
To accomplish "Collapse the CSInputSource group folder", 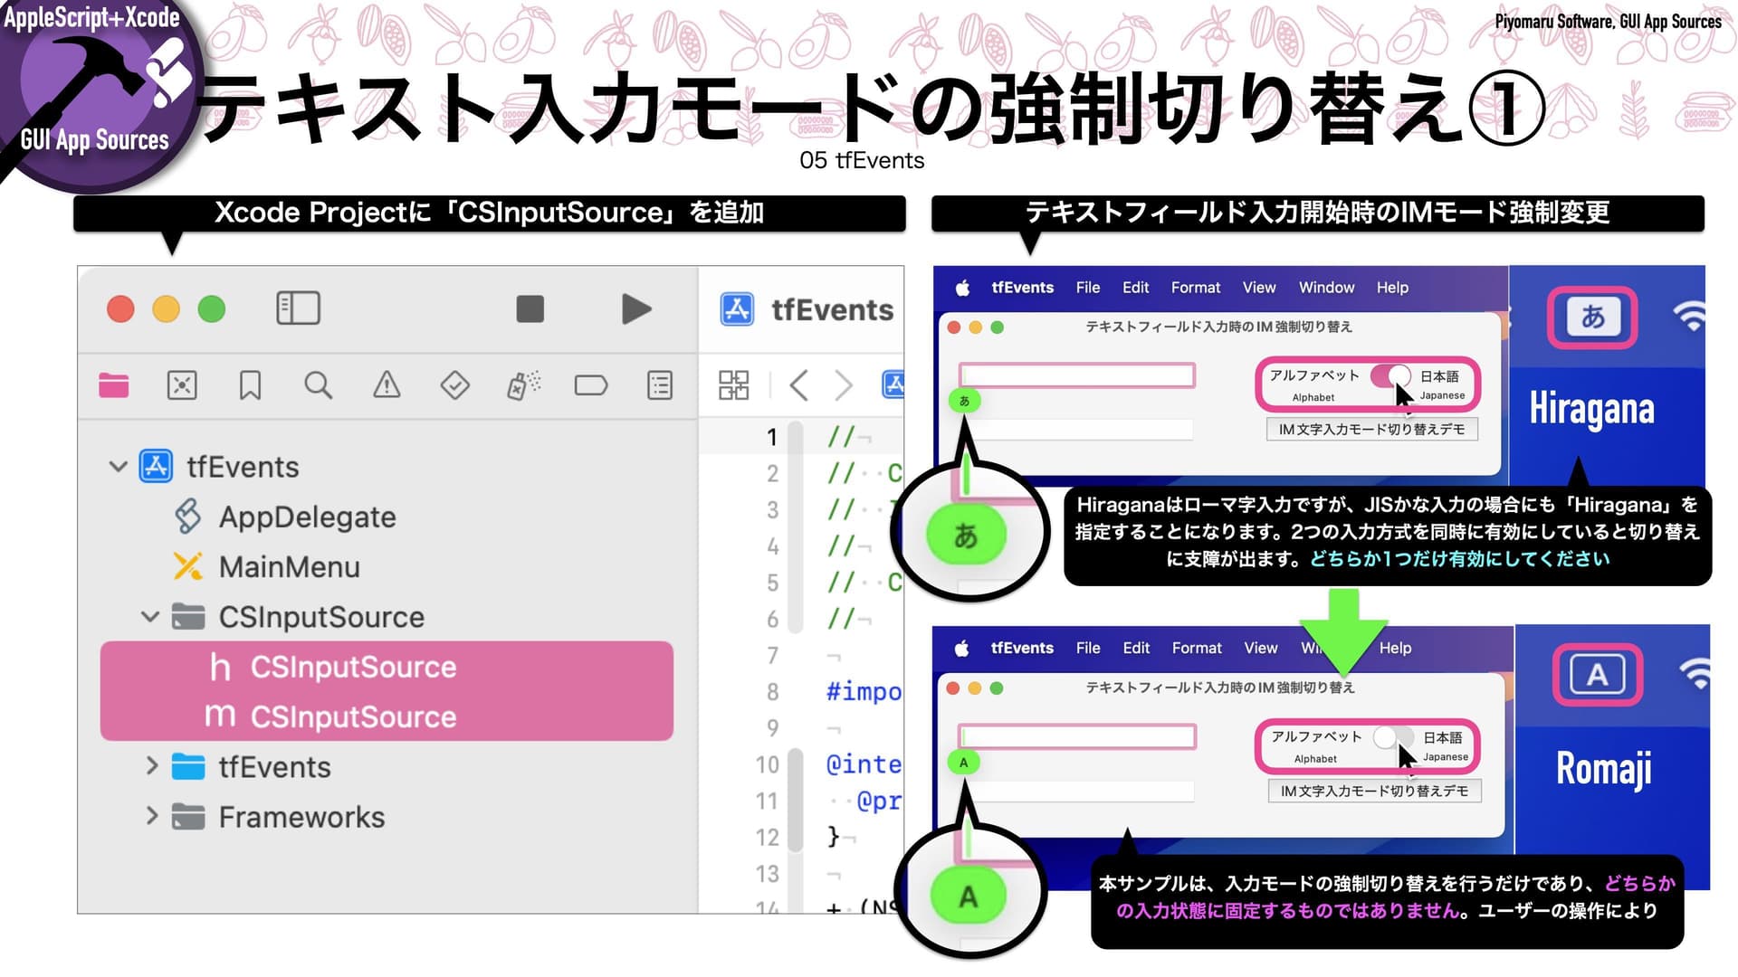I will point(150,617).
